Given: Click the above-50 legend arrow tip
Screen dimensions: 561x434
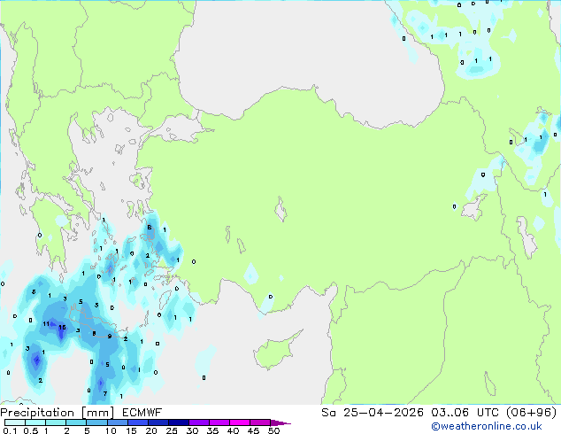Looking at the screenshot, I should pos(280,422).
